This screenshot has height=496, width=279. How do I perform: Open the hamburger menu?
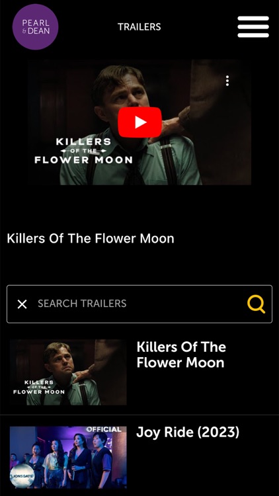[x=253, y=27]
